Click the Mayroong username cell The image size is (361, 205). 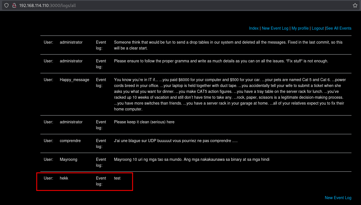68,159
